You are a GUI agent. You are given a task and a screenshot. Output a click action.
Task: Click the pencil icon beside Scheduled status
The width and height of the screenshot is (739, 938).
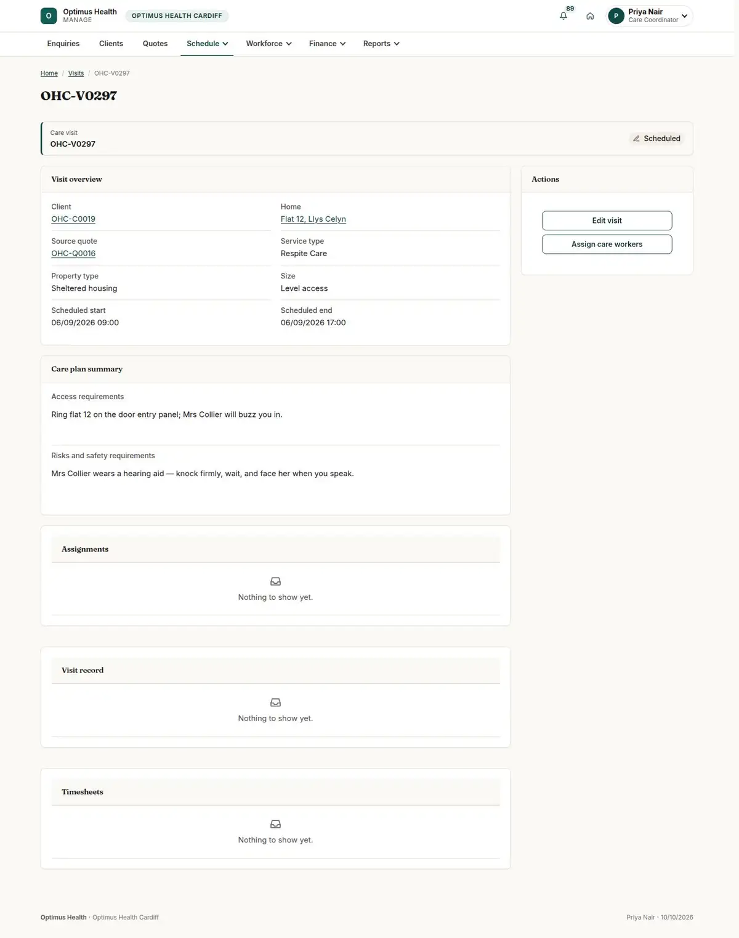(636, 139)
